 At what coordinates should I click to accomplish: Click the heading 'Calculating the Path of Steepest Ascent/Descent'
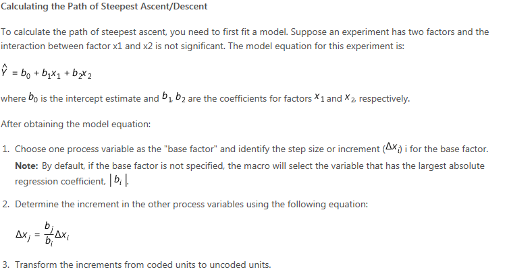tap(104, 7)
